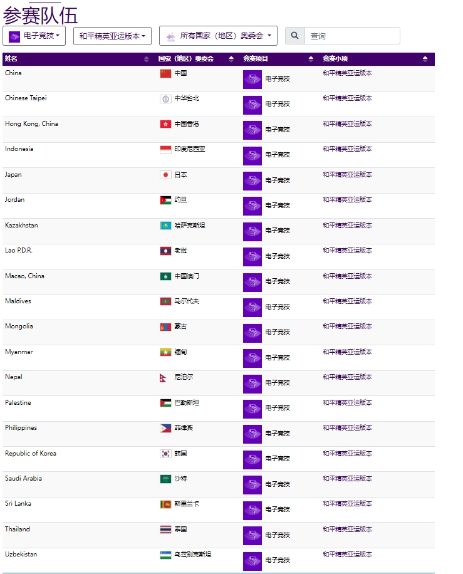Open the Indonesia team link
This screenshot has height=574, width=463.
click(x=19, y=149)
